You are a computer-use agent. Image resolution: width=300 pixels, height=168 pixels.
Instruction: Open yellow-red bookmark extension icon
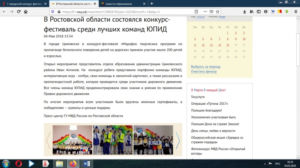(x=280, y=12)
